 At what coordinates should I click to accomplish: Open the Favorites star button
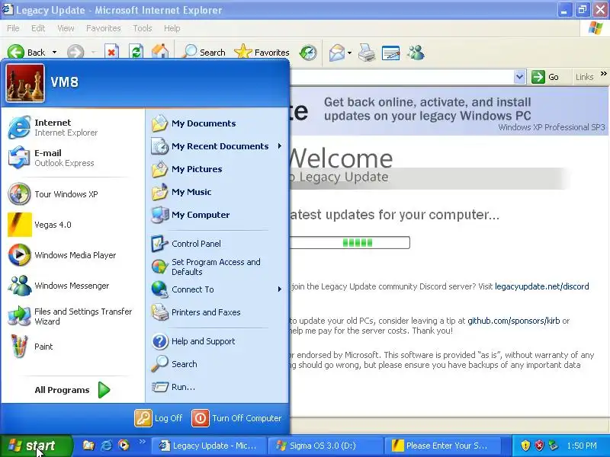262,52
